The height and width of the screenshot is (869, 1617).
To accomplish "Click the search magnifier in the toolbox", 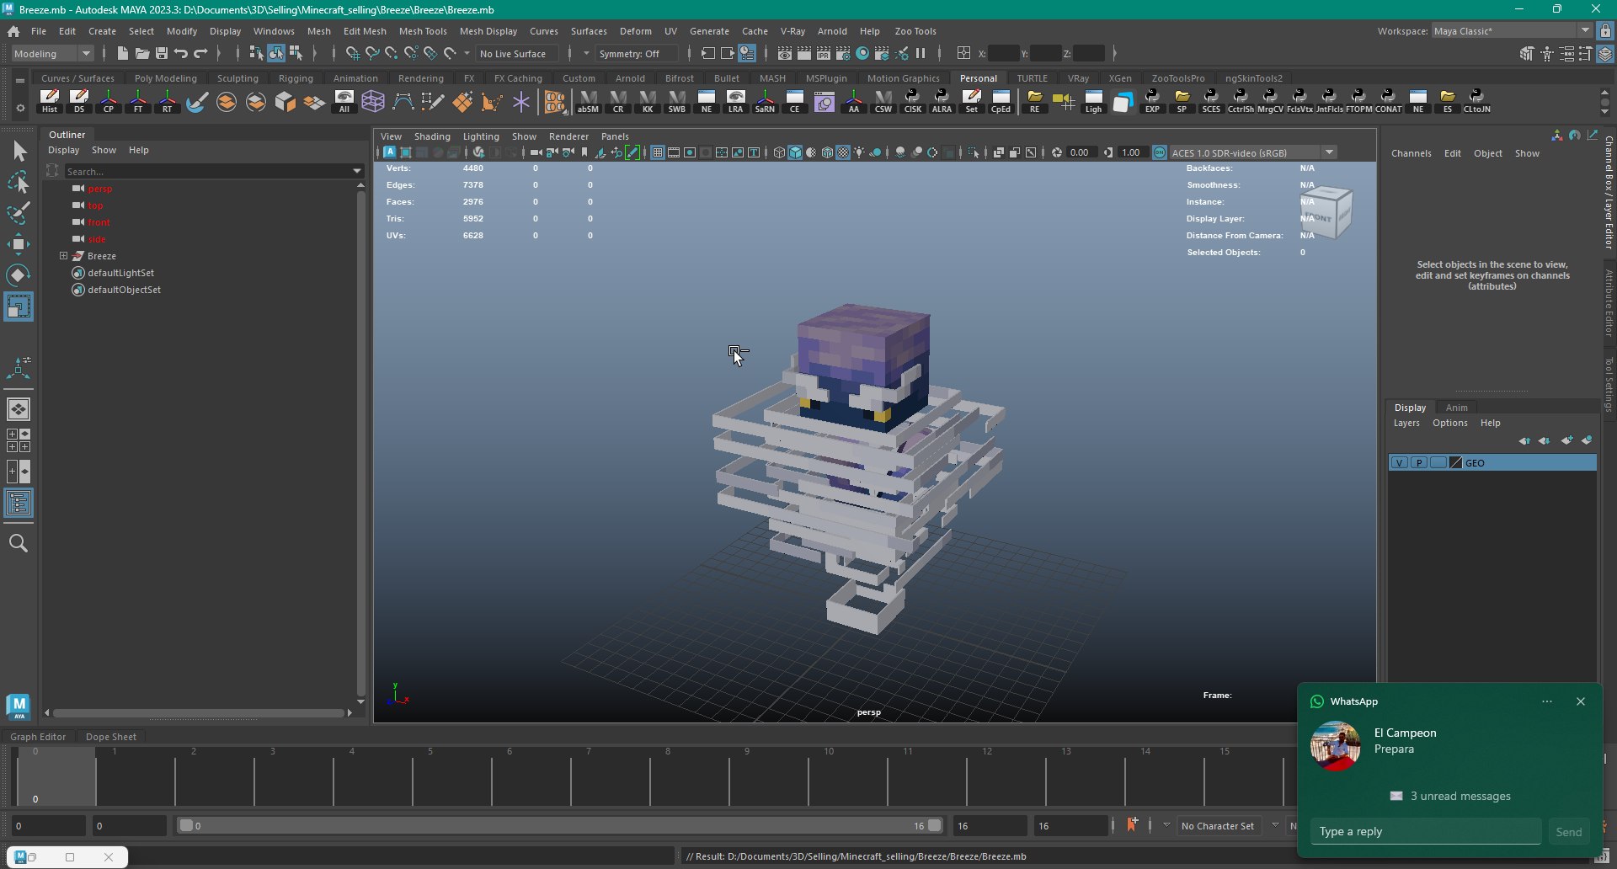I will click(19, 544).
